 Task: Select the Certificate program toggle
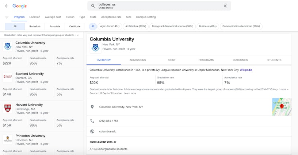pyautogui.click(x=75, y=26)
